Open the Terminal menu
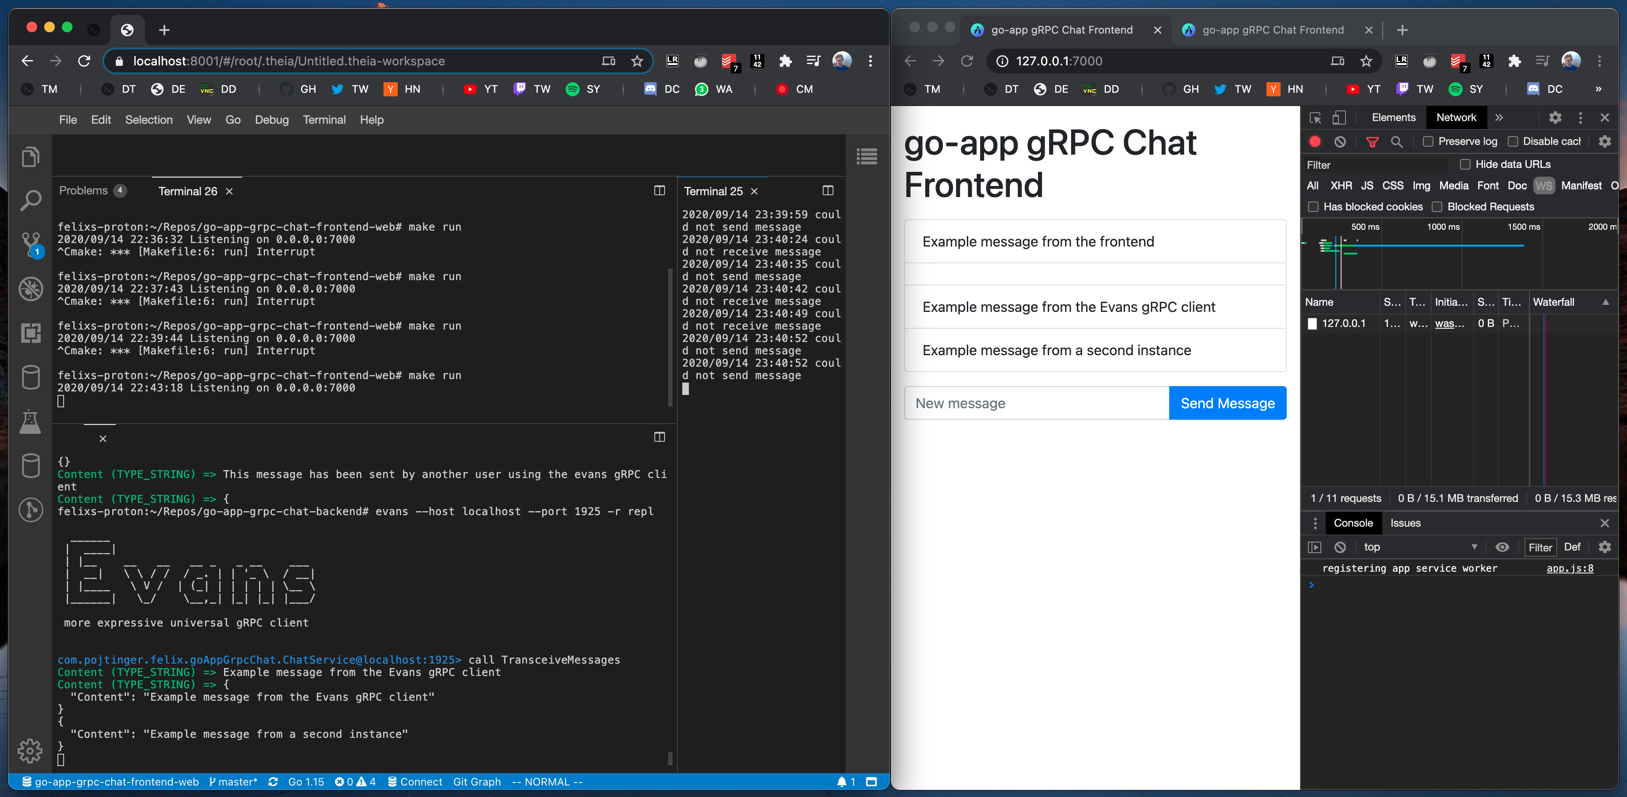Screen dimensions: 1627x797 pyautogui.click(x=324, y=119)
